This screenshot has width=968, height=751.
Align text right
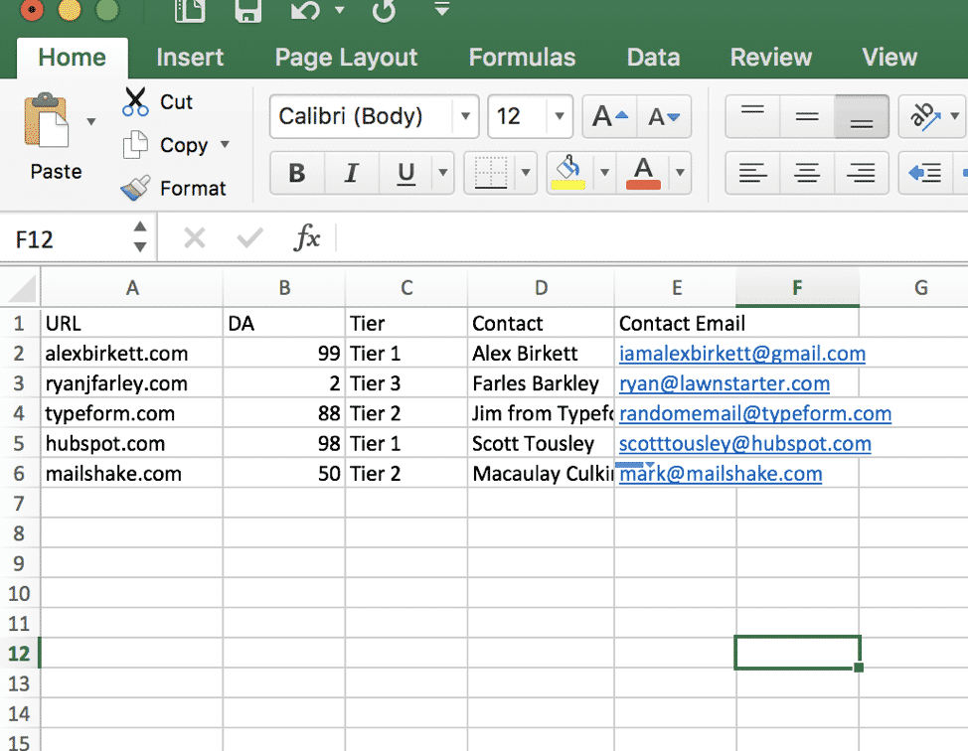[x=862, y=173]
